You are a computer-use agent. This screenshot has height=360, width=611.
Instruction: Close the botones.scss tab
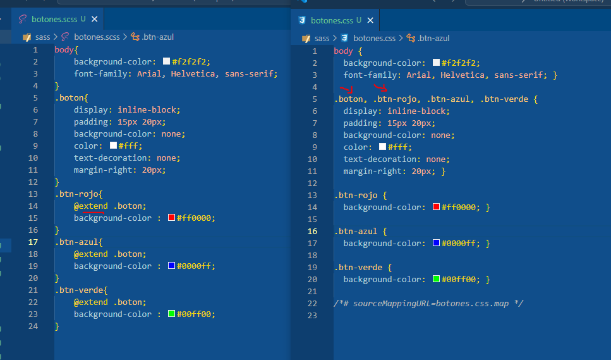click(x=95, y=20)
